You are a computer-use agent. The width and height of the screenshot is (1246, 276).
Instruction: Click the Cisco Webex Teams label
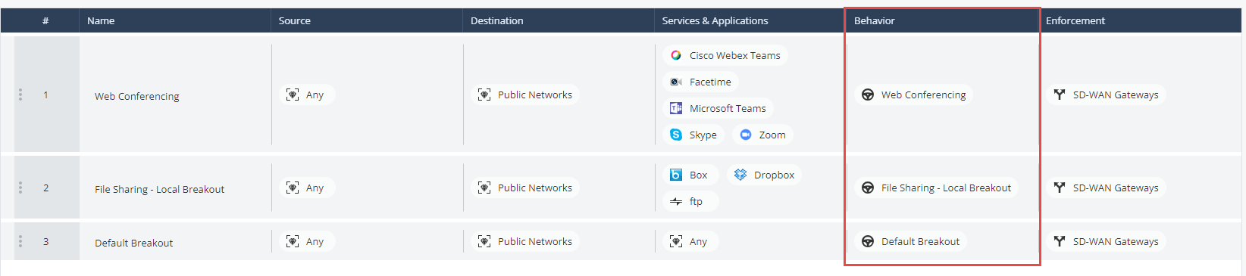point(734,55)
